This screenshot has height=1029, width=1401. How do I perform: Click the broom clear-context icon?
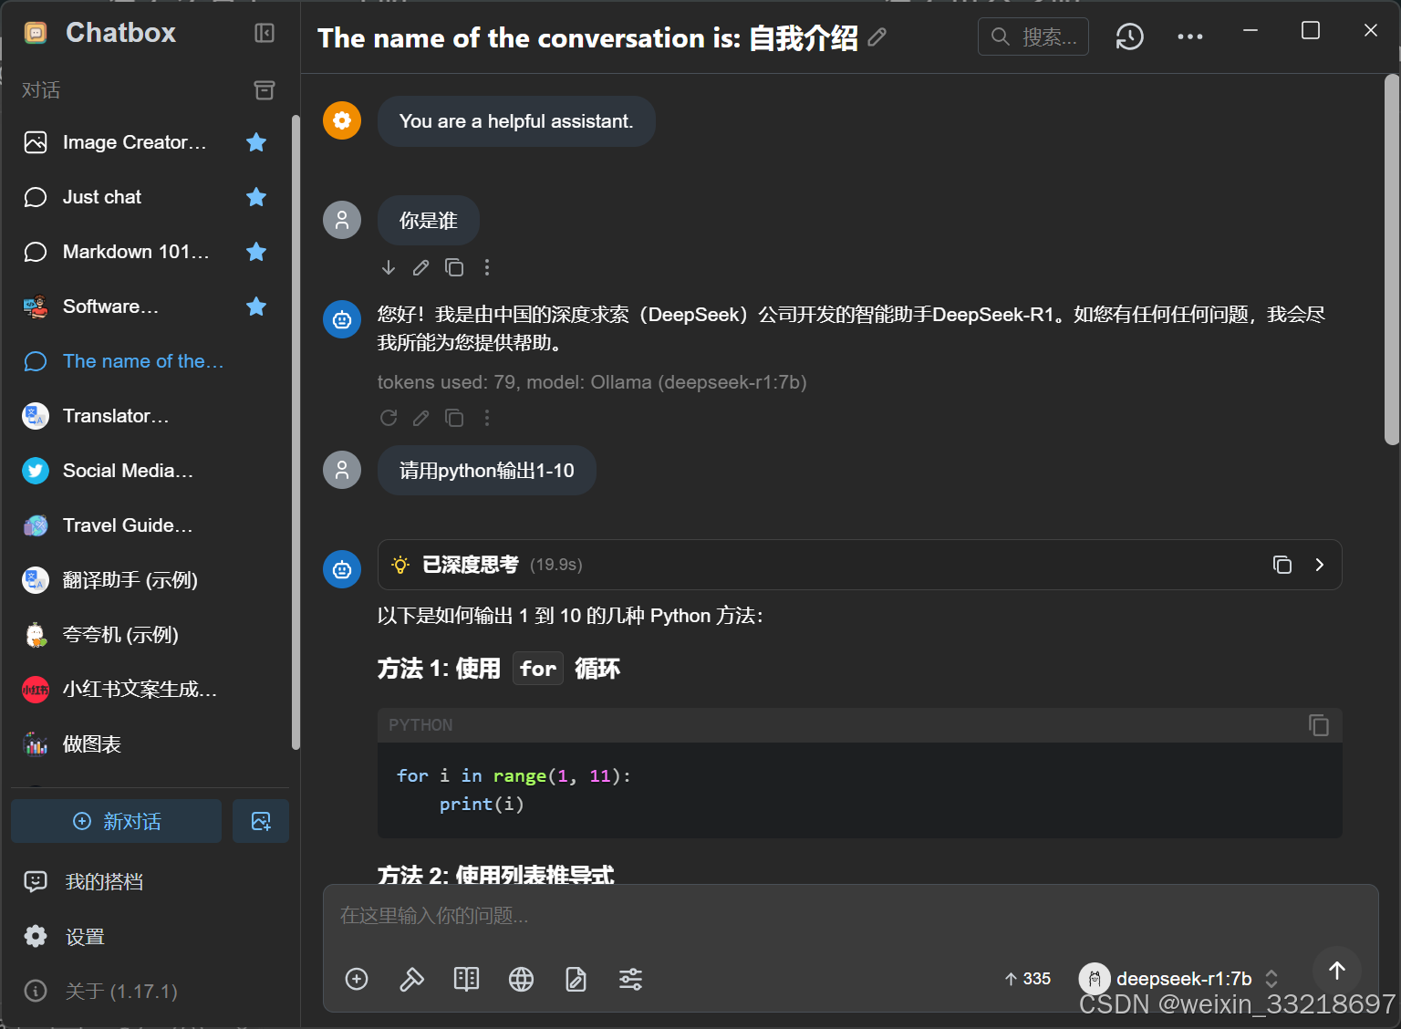411,980
